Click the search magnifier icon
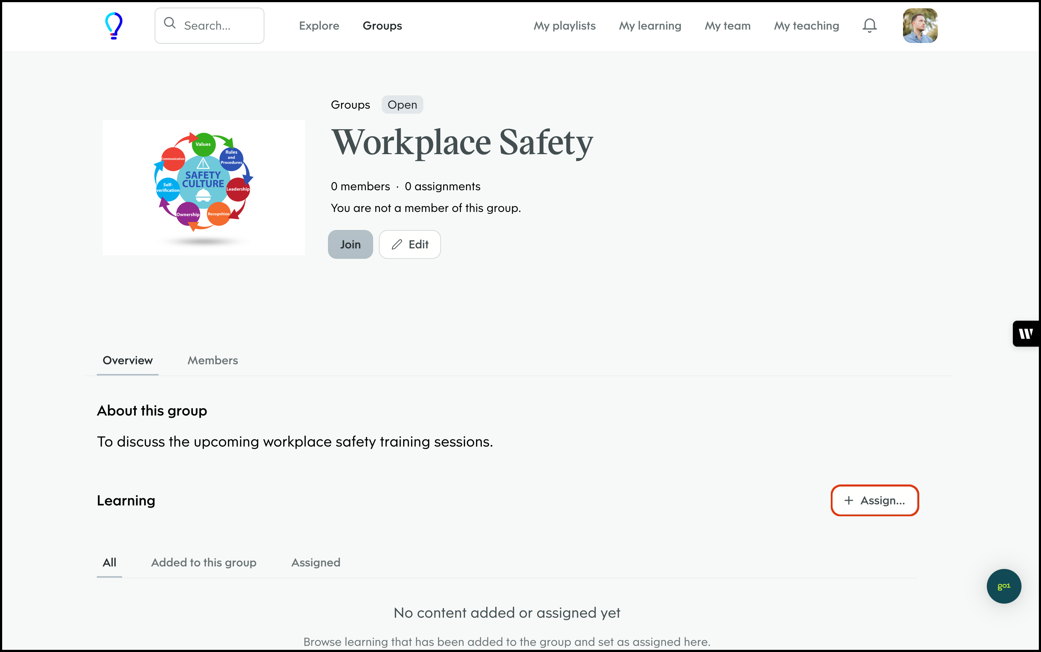The width and height of the screenshot is (1041, 652). click(169, 24)
